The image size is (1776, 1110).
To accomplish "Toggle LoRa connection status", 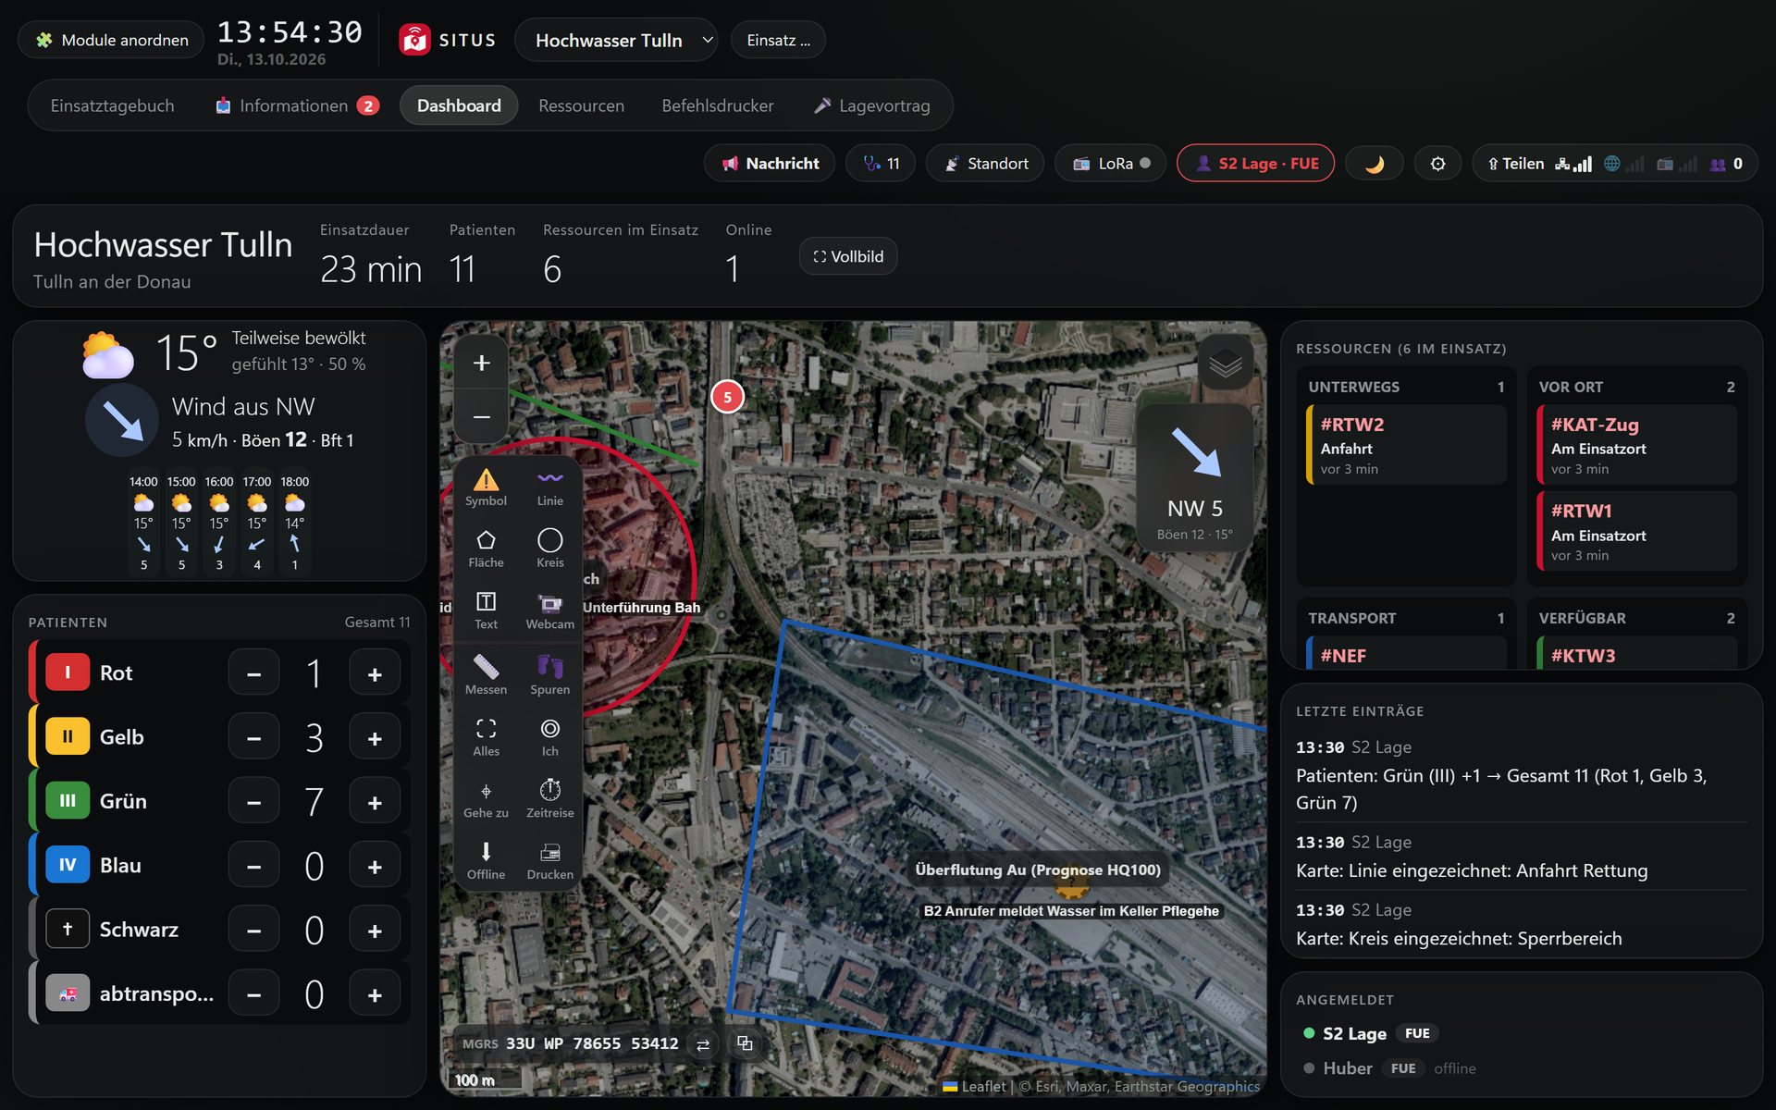I will tap(1111, 164).
